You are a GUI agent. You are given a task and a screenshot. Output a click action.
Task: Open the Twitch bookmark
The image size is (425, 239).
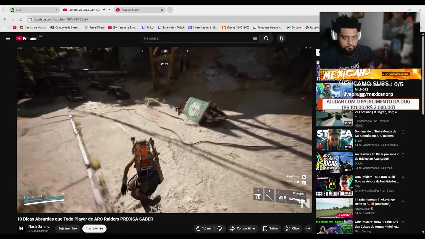point(148,28)
